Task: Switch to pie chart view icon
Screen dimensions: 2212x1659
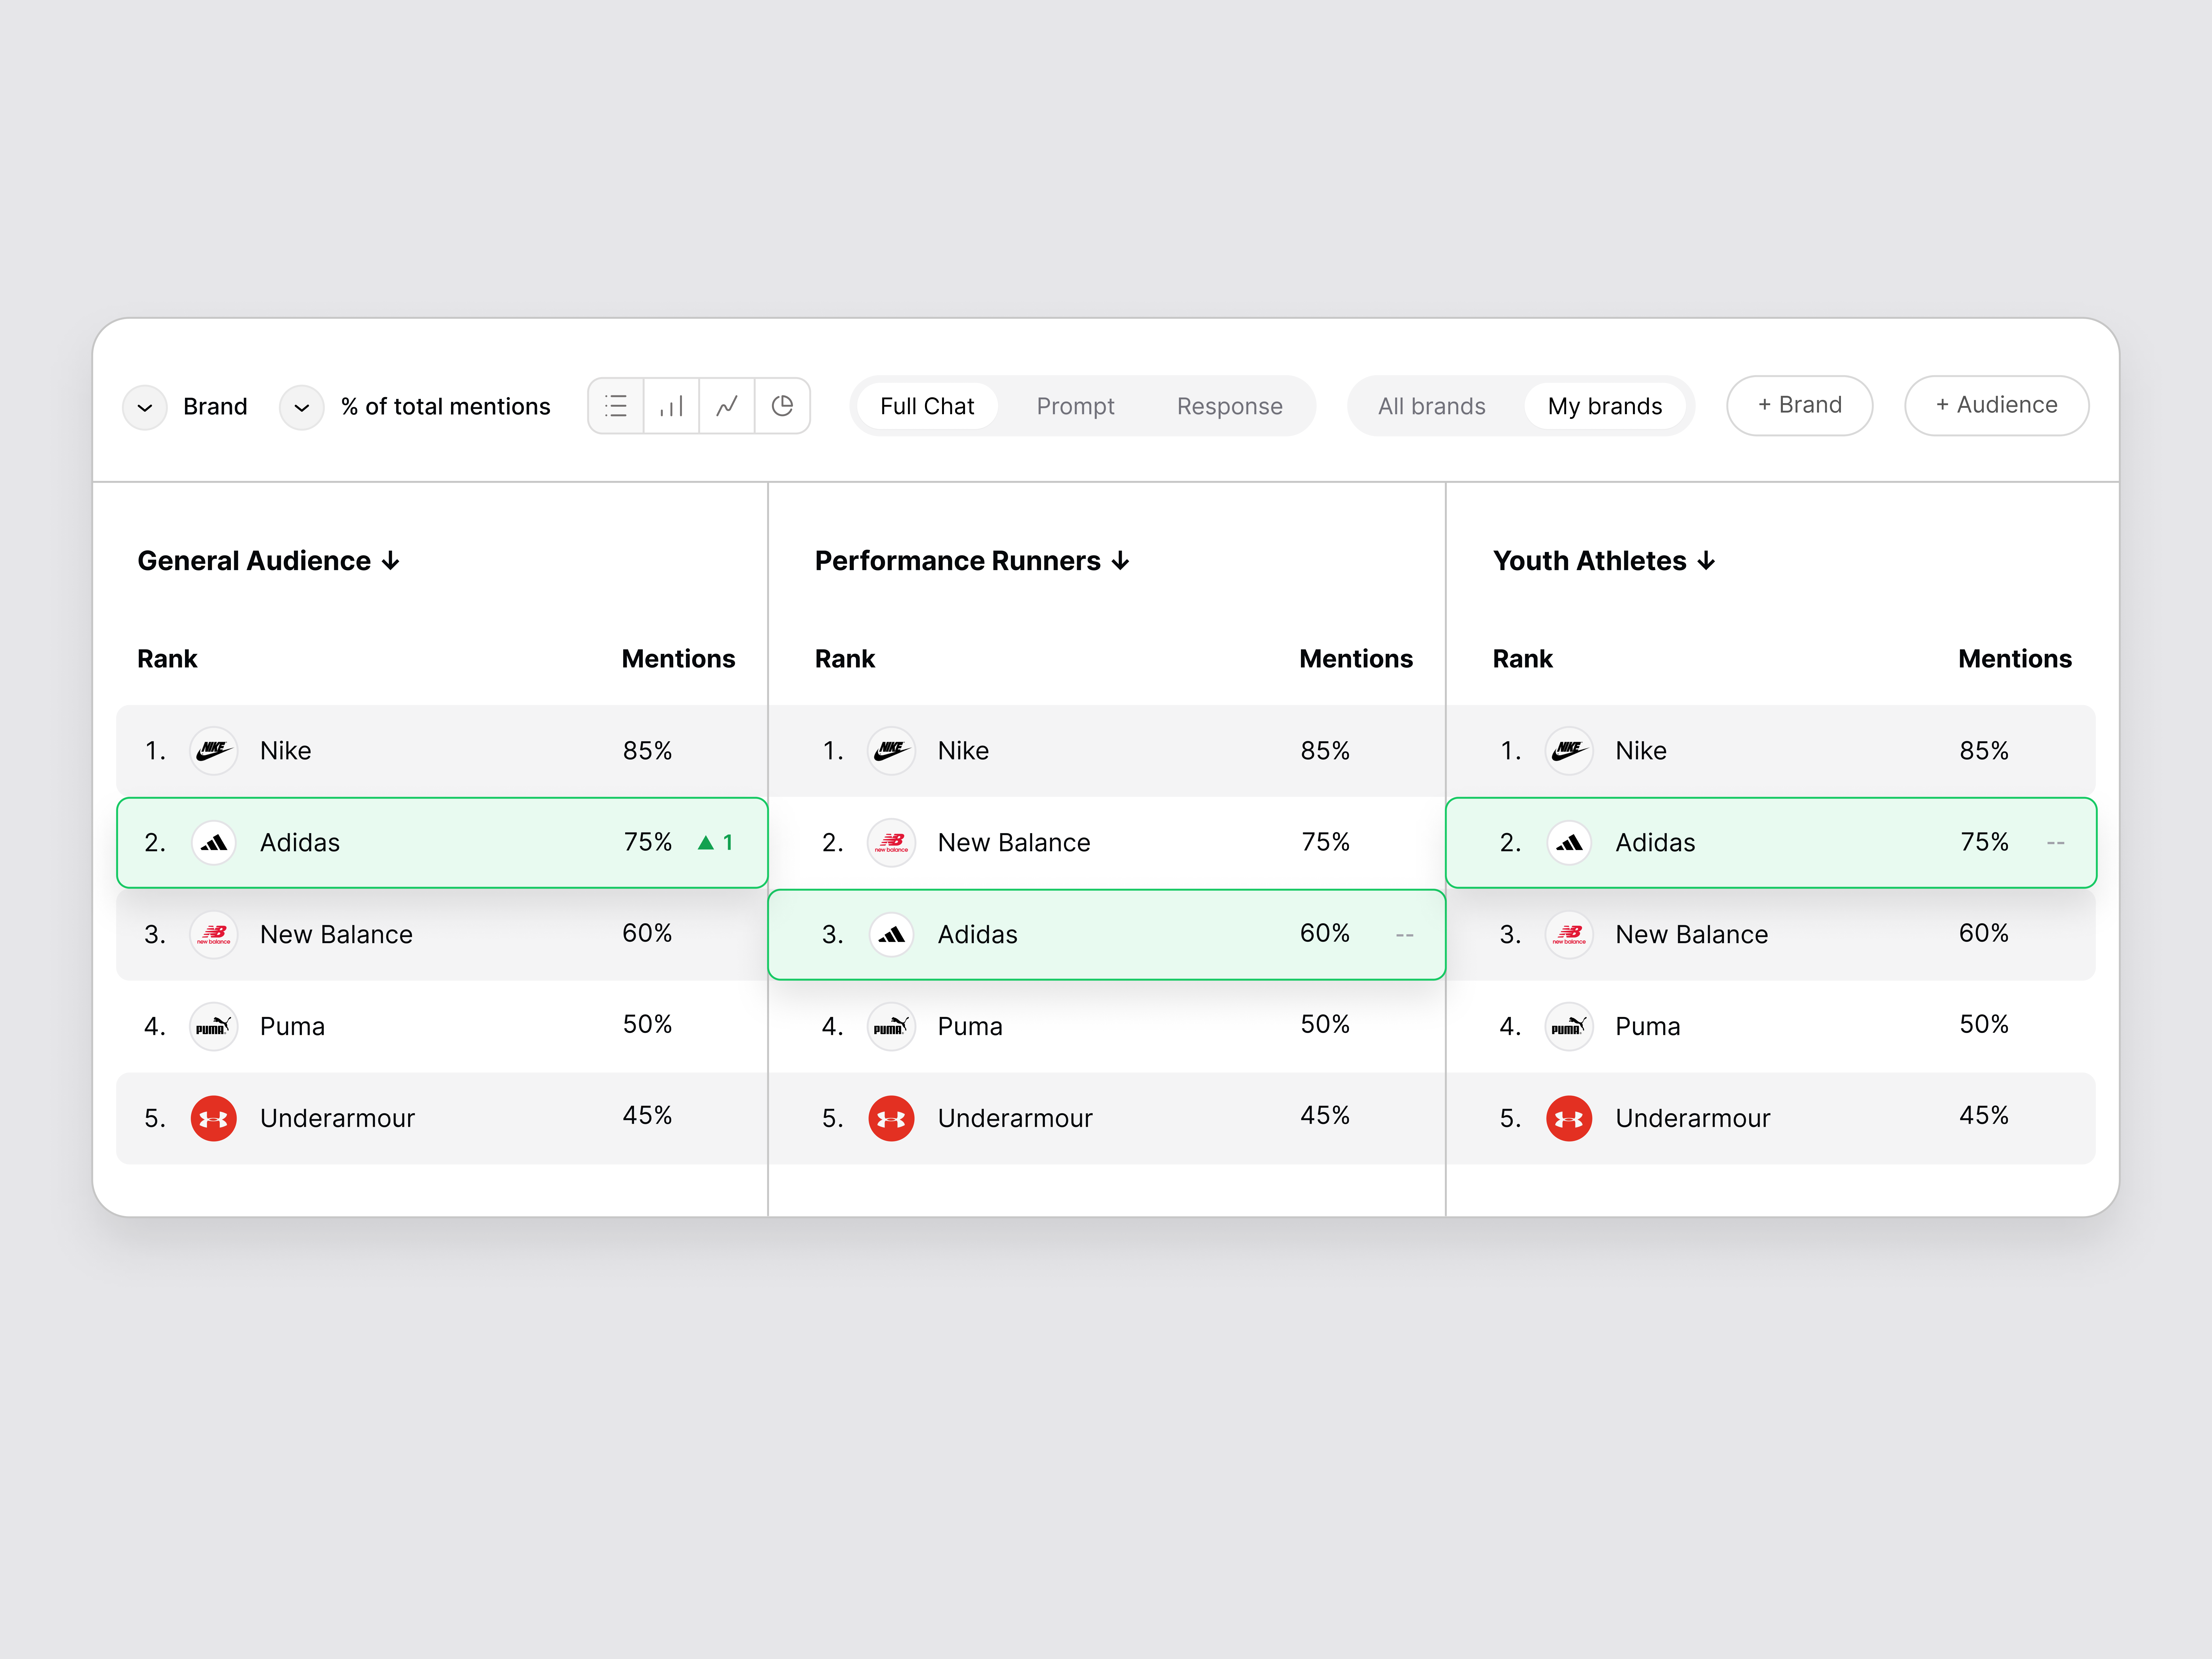Action: [782, 406]
